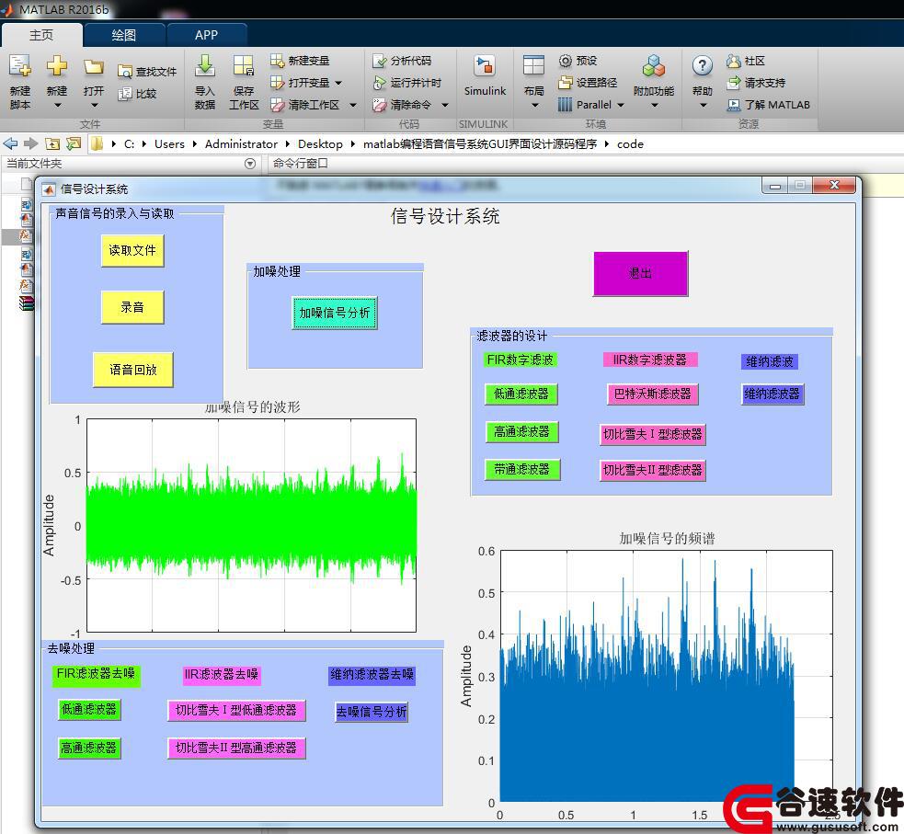Expand the Clear Workspace dropdown
904x834 pixels.
click(353, 105)
